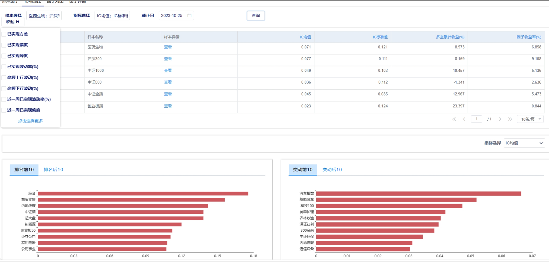Sort by 因子收益率(%) column header
Viewport: 549px width, 262px height.
(529, 37)
